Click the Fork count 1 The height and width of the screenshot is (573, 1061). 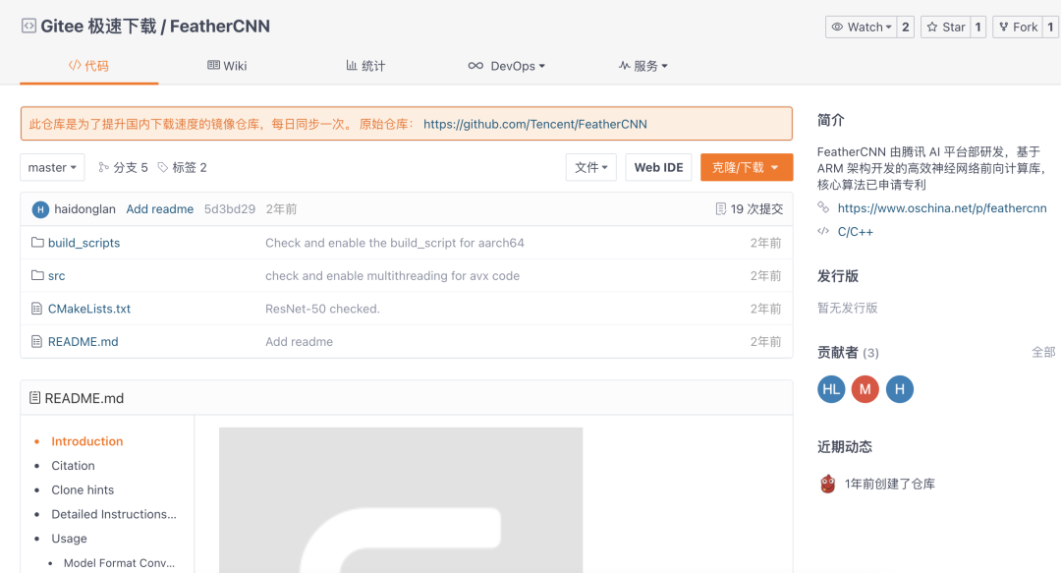tap(1050, 28)
